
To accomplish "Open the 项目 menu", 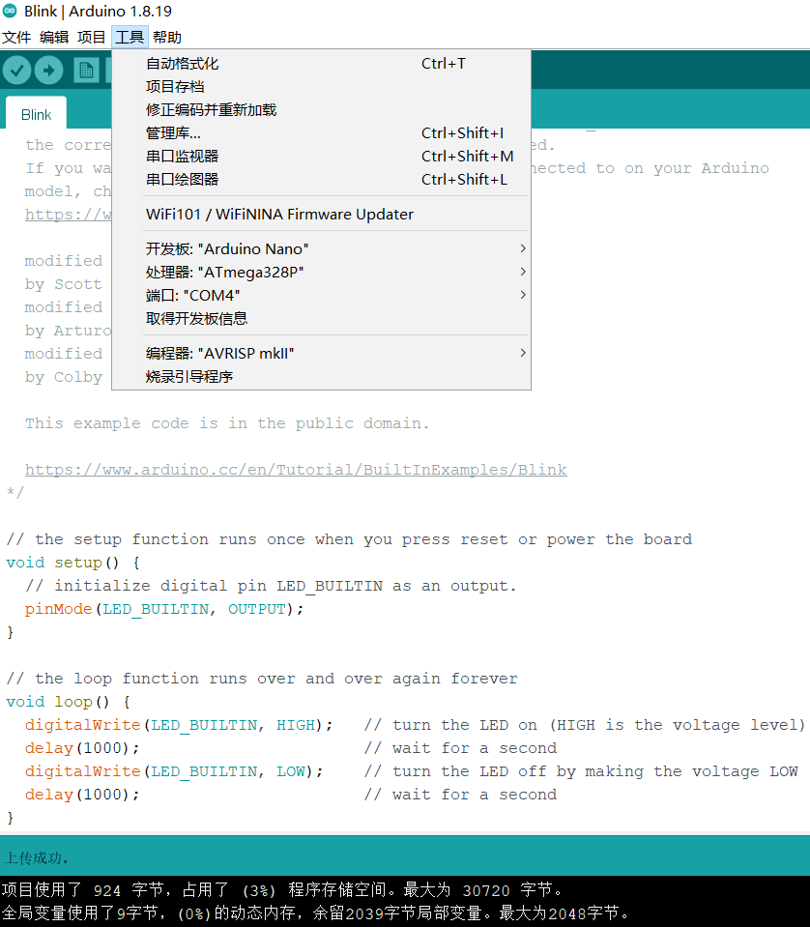I will click(x=91, y=38).
